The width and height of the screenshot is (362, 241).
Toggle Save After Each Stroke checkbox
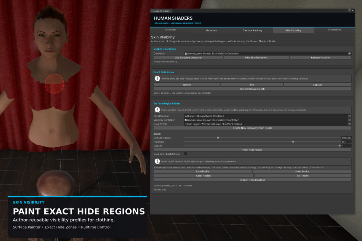click(185, 154)
